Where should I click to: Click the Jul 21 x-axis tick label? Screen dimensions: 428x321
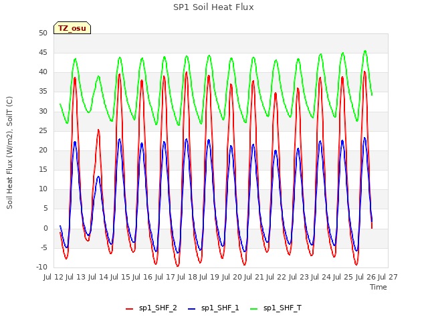pyautogui.click(x=254, y=277)
